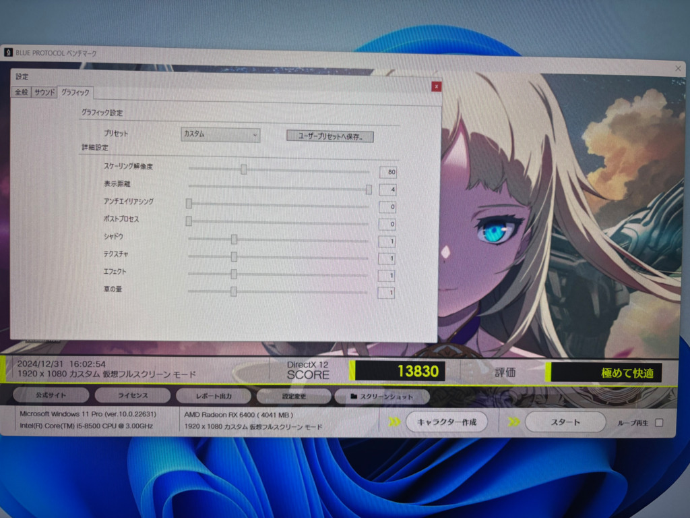Click the 2024/12/31 16:02:54 timestamp
Screen dimensions: 690x518
(61, 364)
